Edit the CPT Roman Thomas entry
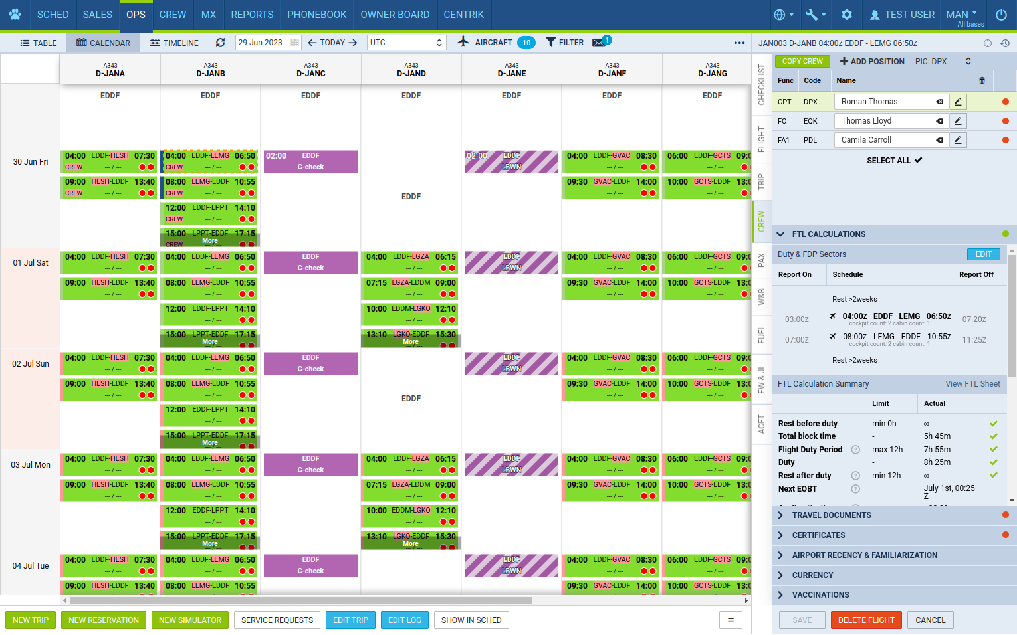This screenshot has height=635, width=1017. tap(958, 102)
